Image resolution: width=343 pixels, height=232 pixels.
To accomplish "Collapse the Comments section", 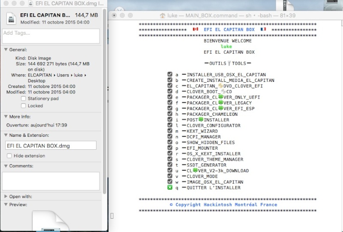I will click(x=6, y=166).
